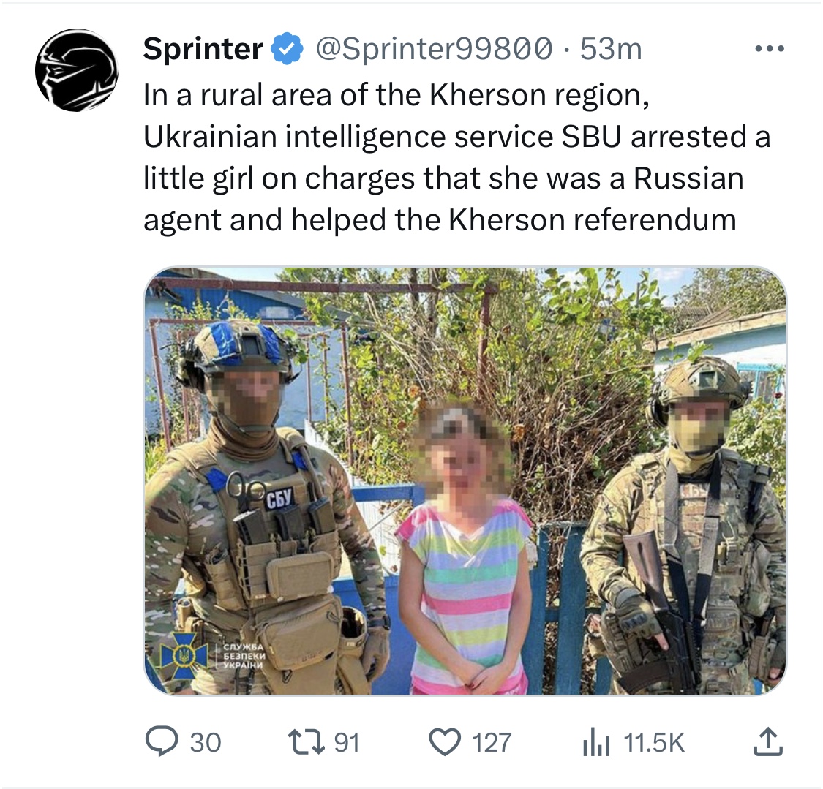Tap the share upload arrow icon
This screenshot has width=823, height=789.
point(768,742)
